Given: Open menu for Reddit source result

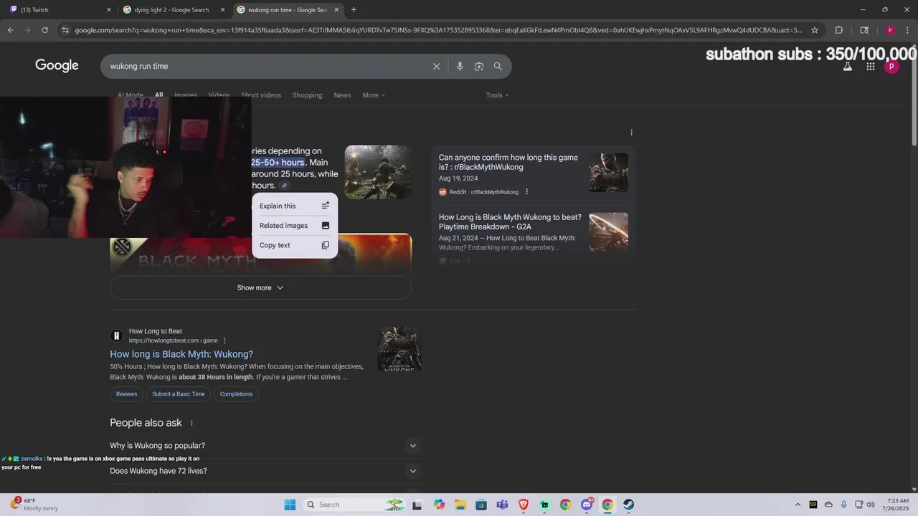Looking at the screenshot, I should click(x=526, y=192).
